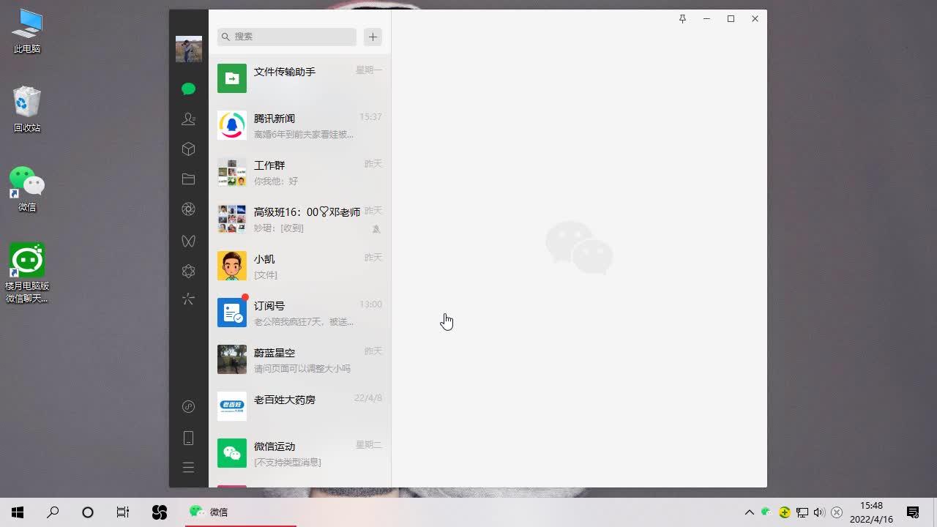Open the 工作群 group chat
The height and width of the screenshot is (527, 937).
point(299,172)
